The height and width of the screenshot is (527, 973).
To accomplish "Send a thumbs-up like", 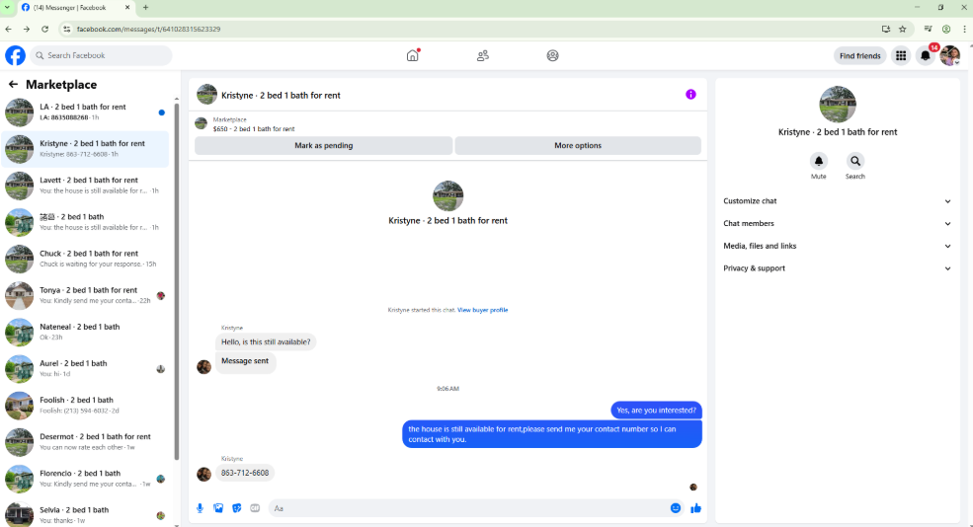I will coord(695,508).
